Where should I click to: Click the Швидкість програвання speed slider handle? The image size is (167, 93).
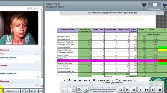[x=91, y=90]
